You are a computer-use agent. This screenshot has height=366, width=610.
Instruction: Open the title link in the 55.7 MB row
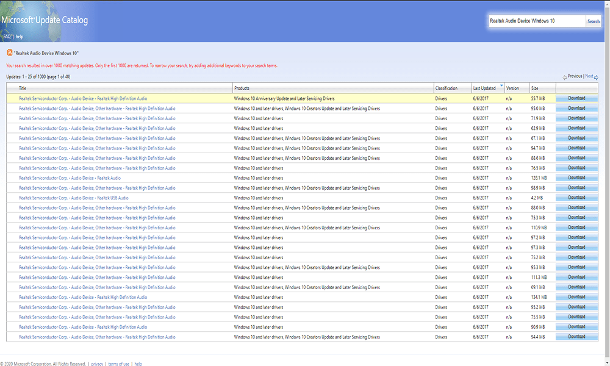(83, 99)
